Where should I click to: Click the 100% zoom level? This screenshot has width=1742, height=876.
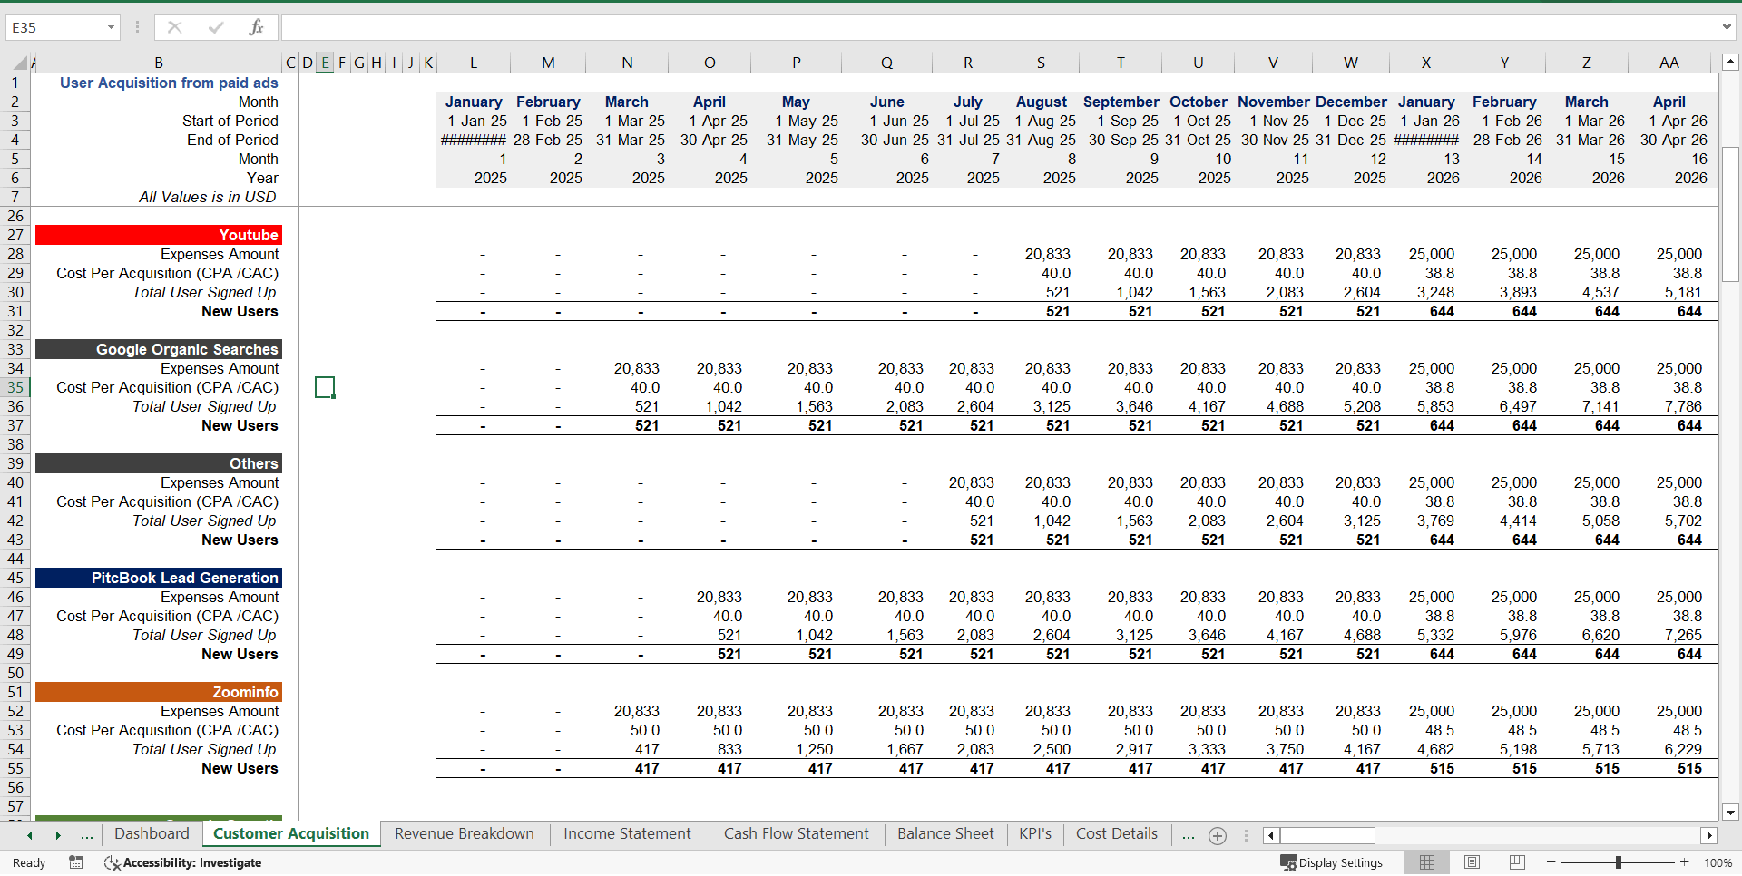tap(1718, 862)
